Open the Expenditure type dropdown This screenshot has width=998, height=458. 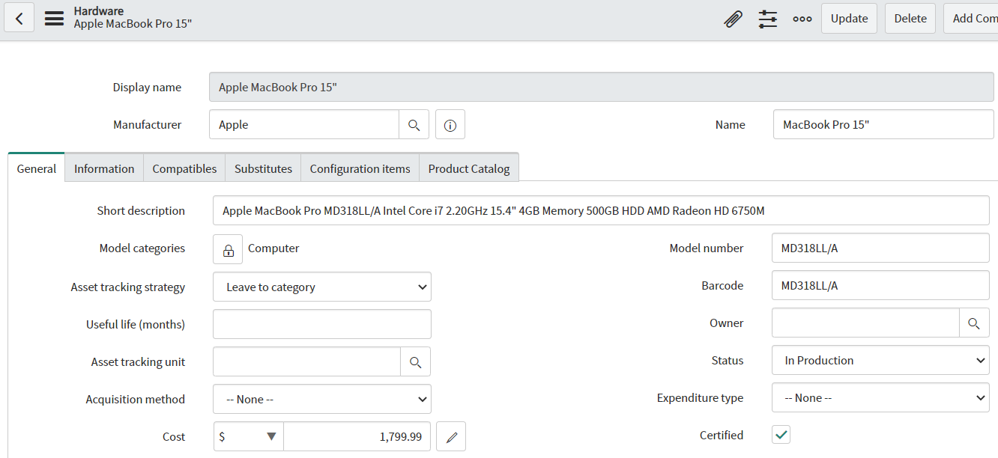tap(880, 397)
